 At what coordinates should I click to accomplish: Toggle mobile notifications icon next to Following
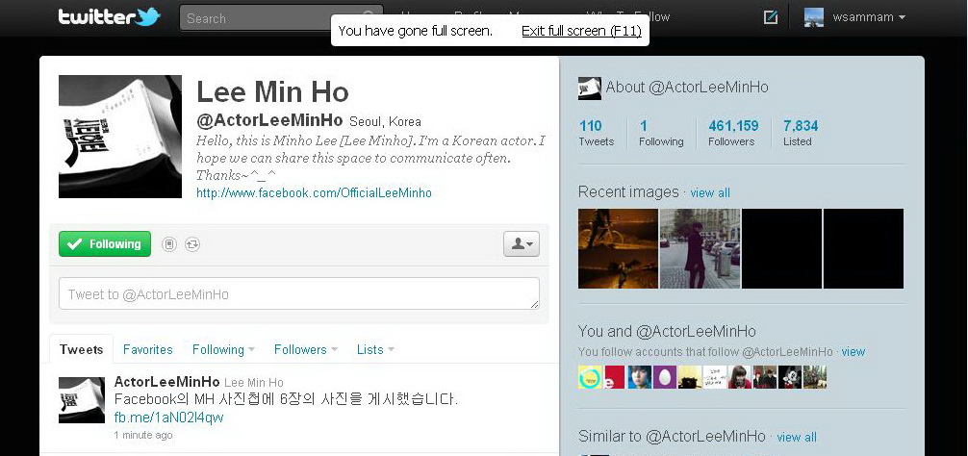(169, 244)
